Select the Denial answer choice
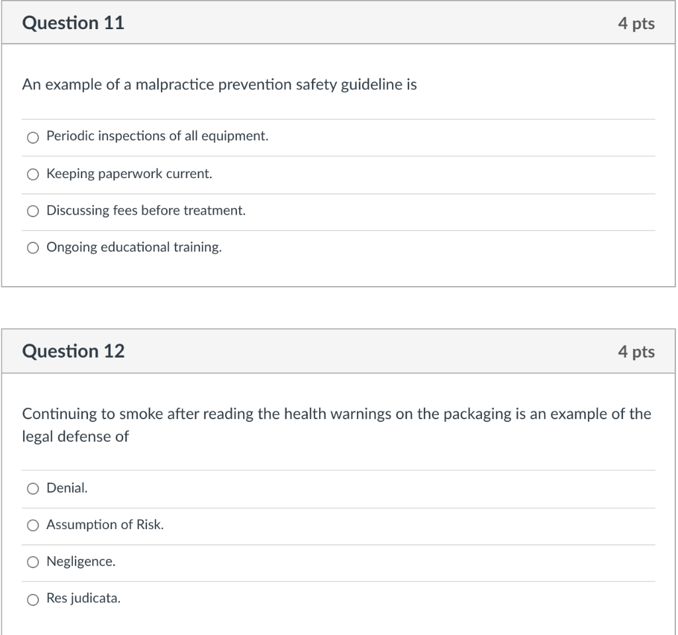 (x=32, y=489)
